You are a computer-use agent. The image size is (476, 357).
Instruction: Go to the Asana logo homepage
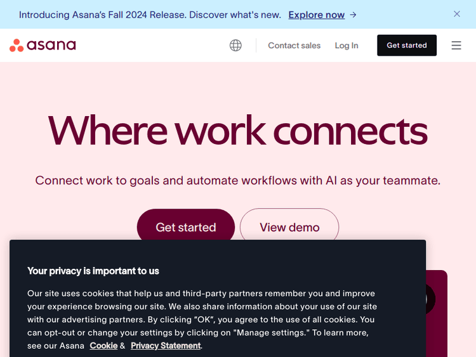coord(43,45)
